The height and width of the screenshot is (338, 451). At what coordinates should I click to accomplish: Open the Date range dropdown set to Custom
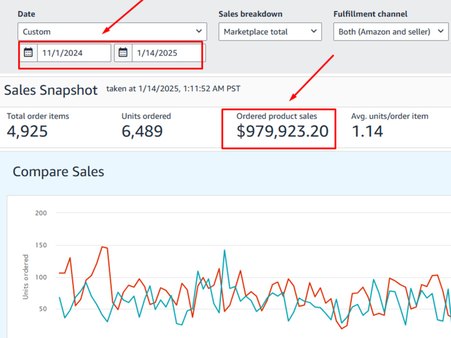coord(112,32)
